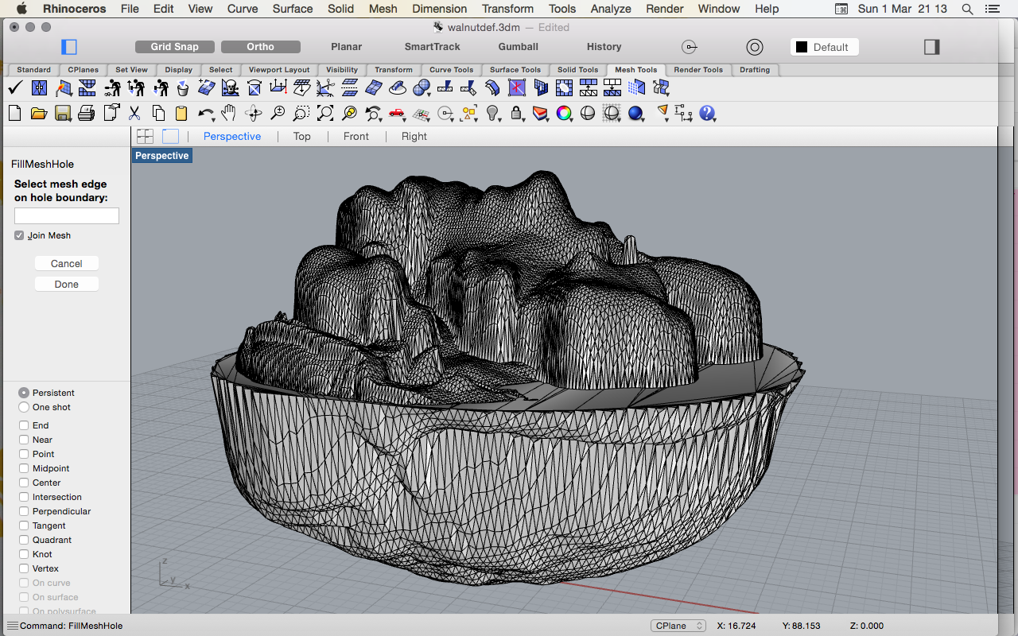Open the Apple menu

tap(21, 9)
